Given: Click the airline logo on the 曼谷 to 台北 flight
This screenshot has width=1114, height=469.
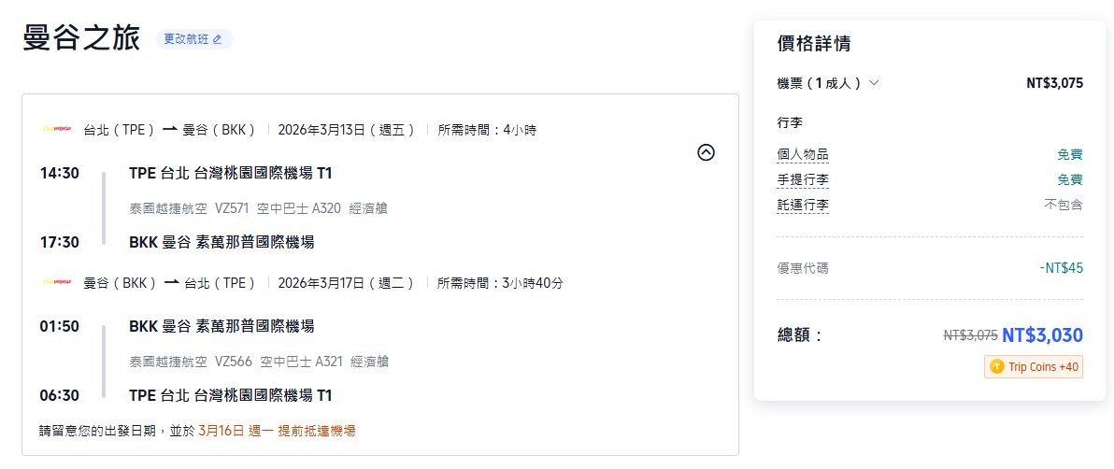Looking at the screenshot, I should tap(56, 282).
